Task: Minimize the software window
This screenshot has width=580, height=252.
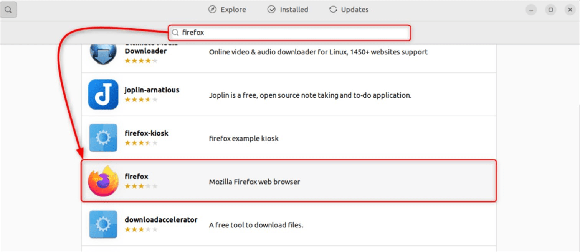Action: 531,10
